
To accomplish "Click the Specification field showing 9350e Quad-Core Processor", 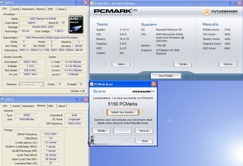I will [52, 38].
